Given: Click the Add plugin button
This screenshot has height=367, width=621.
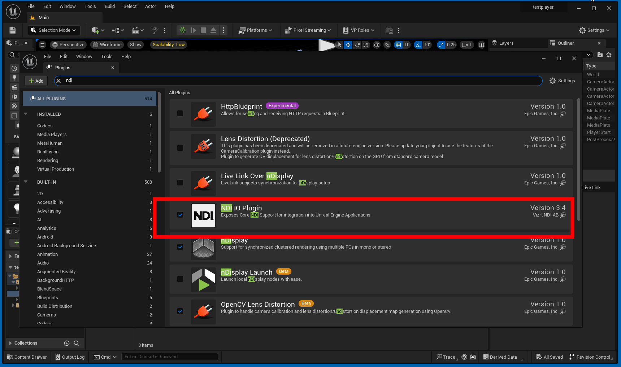Looking at the screenshot, I should [36, 81].
